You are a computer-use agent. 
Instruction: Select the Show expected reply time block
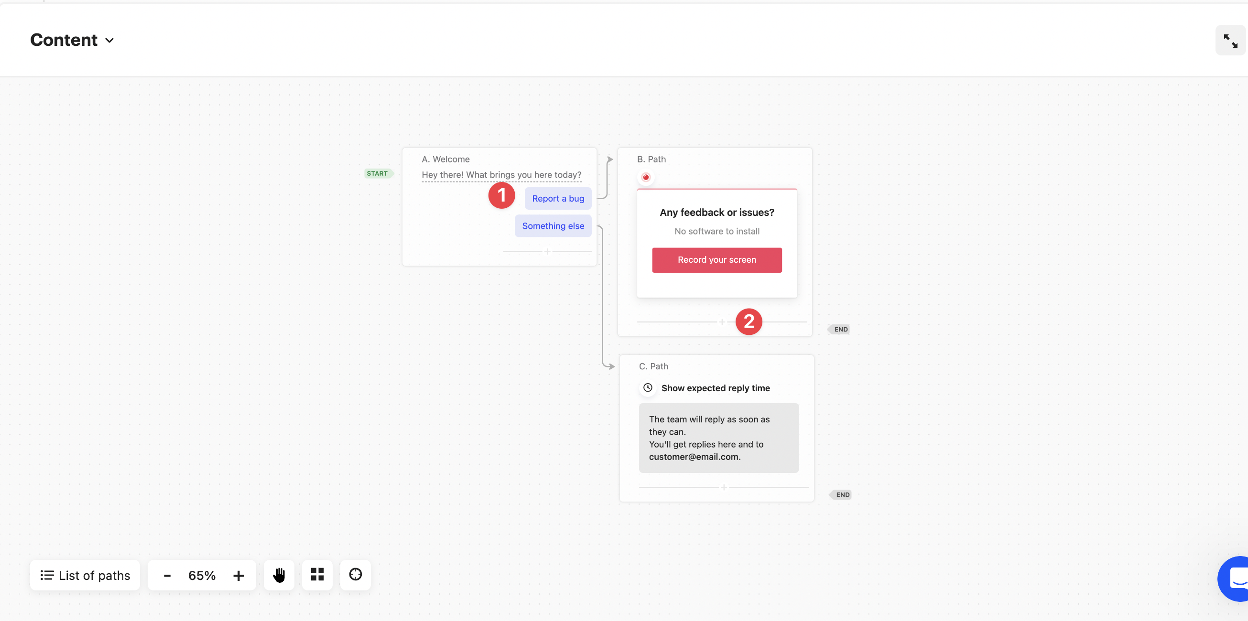pyautogui.click(x=715, y=388)
